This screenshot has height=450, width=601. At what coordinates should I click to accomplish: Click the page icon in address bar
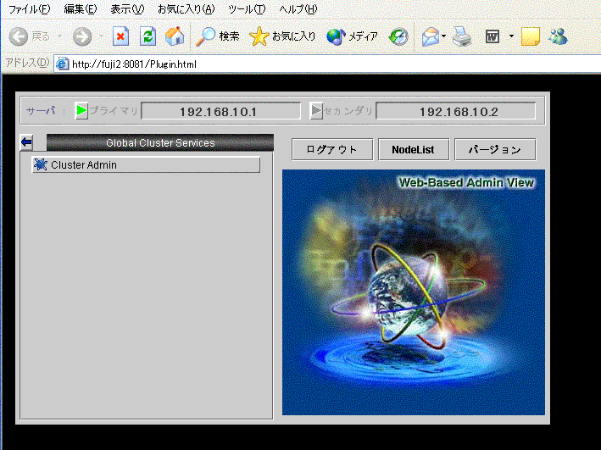tap(62, 64)
